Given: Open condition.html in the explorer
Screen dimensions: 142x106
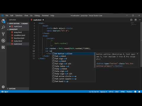Looking at the screenshot, I should click(x=20, y=35).
